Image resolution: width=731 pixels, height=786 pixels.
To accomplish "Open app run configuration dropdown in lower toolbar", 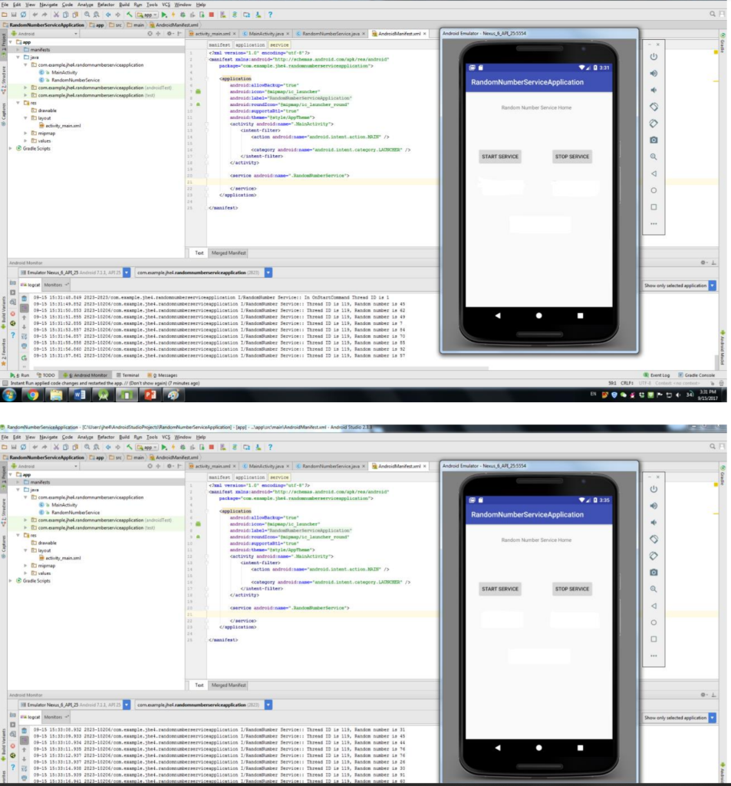I will [x=147, y=447].
